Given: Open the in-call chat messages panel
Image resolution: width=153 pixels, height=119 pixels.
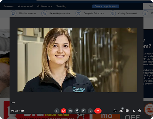Looking at the screenshot, I should tap(127, 111).
